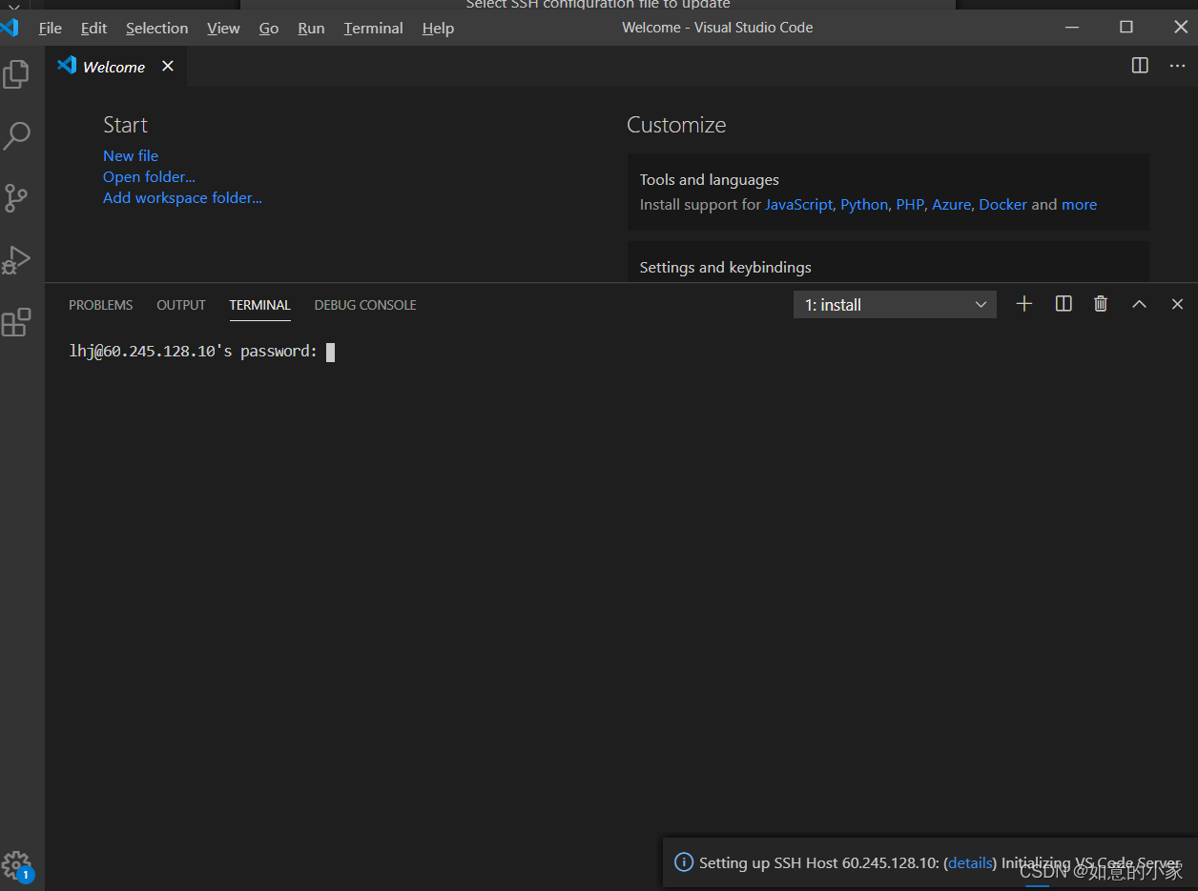Open the View menu
1198x891 pixels.
223,28
